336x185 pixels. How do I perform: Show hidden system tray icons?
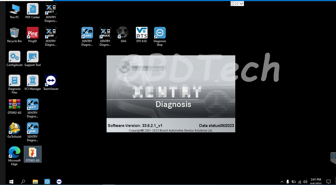point(282,182)
